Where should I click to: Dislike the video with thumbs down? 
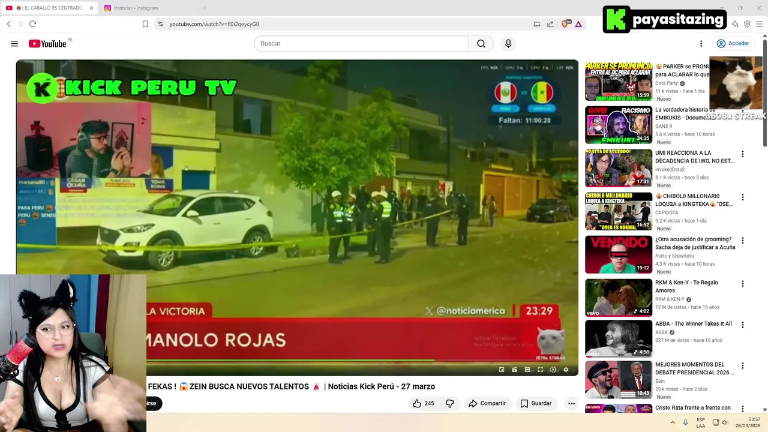click(449, 403)
